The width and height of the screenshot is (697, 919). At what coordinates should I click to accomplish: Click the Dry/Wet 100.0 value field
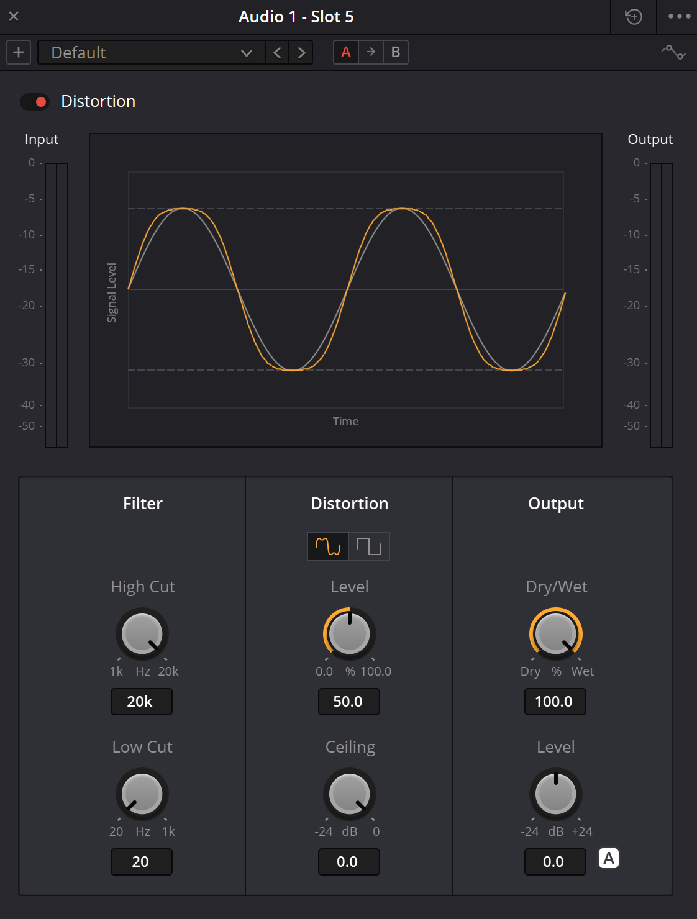coord(555,702)
